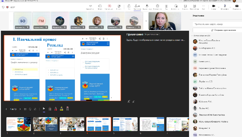The image size is (242, 137).
Task: Open the apps plus-square icon
Action: [x=194, y=6]
